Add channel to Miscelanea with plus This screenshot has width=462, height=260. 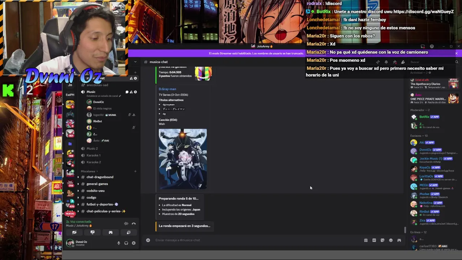tap(135, 171)
